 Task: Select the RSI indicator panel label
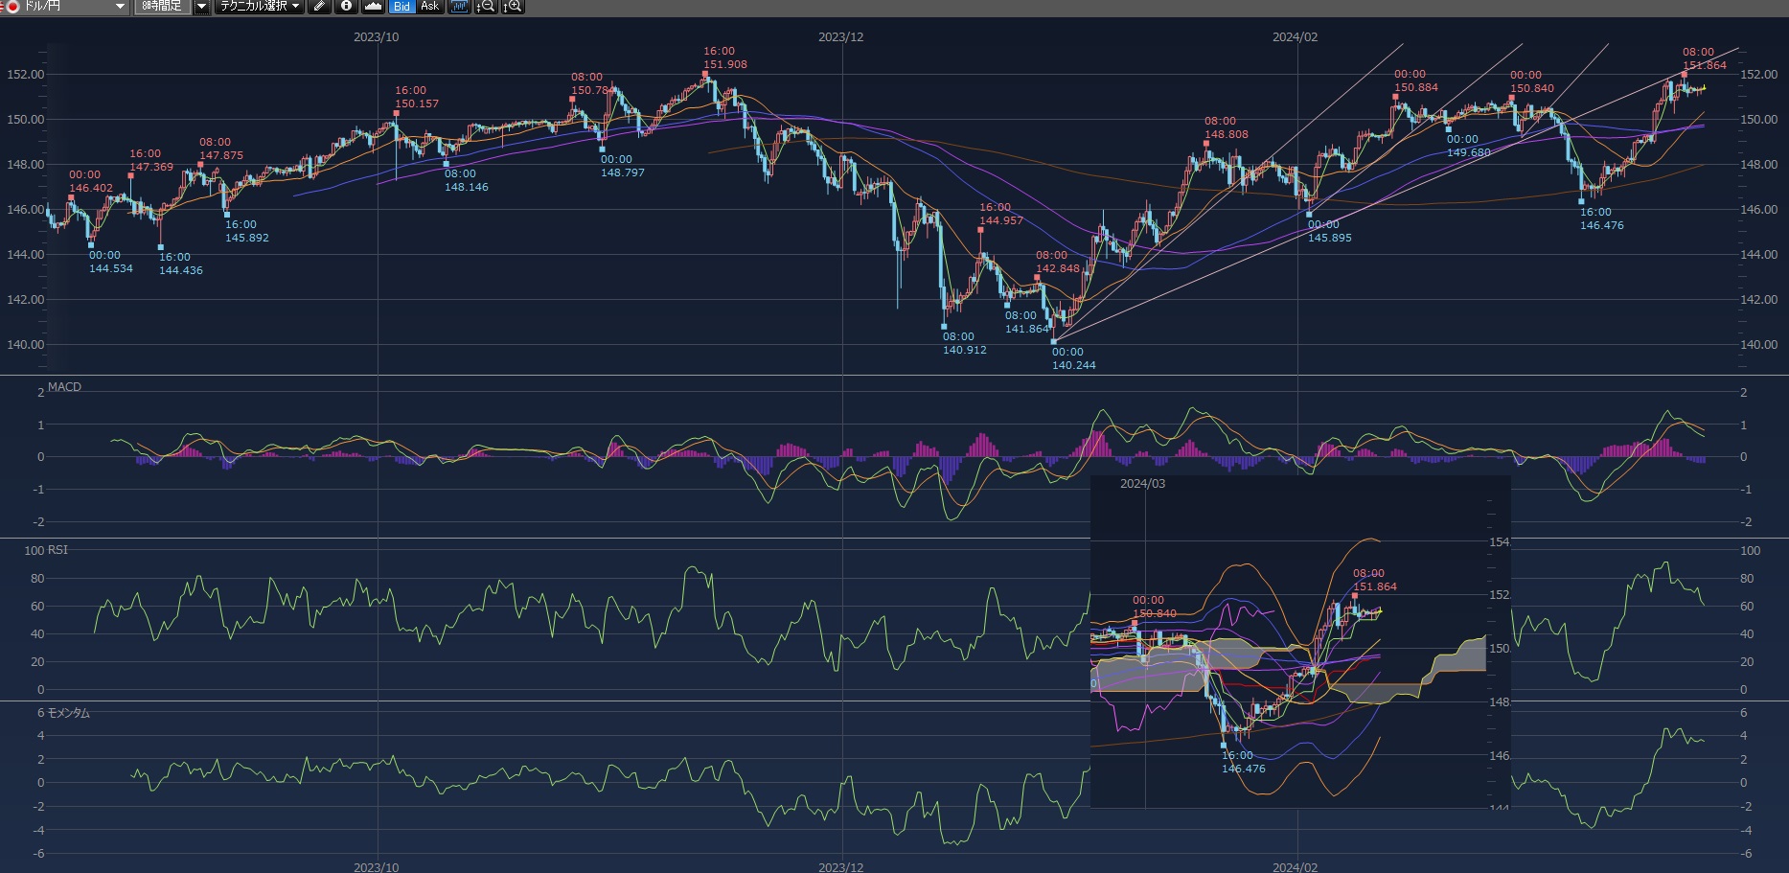coord(57,550)
